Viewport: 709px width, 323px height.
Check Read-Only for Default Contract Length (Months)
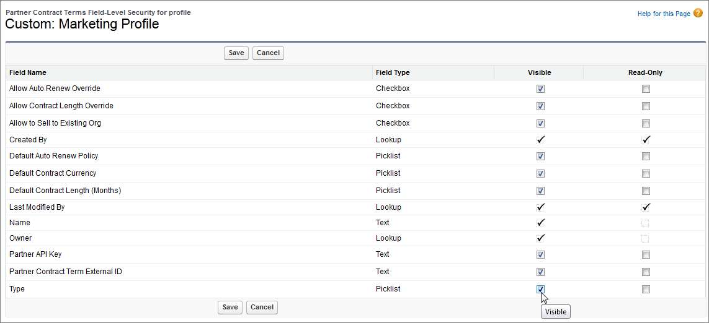[646, 191]
